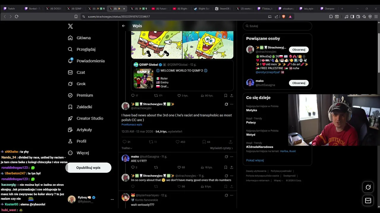Repost the quoted post showing 171
Screen dimensions: 380x213
158,96
